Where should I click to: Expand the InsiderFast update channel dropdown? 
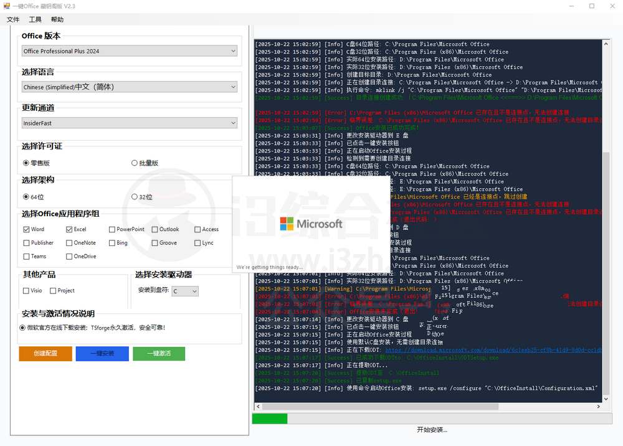point(130,123)
